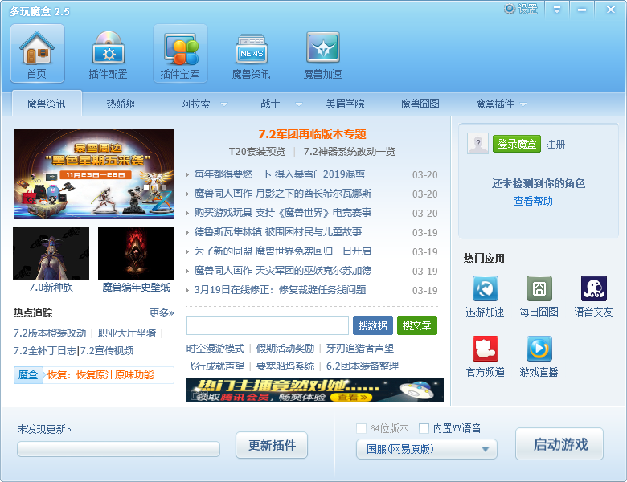Open article 魔兽同人画作 月影之下的酋长希尔瓦娜斯
This screenshot has width=627, height=482.
283,194
